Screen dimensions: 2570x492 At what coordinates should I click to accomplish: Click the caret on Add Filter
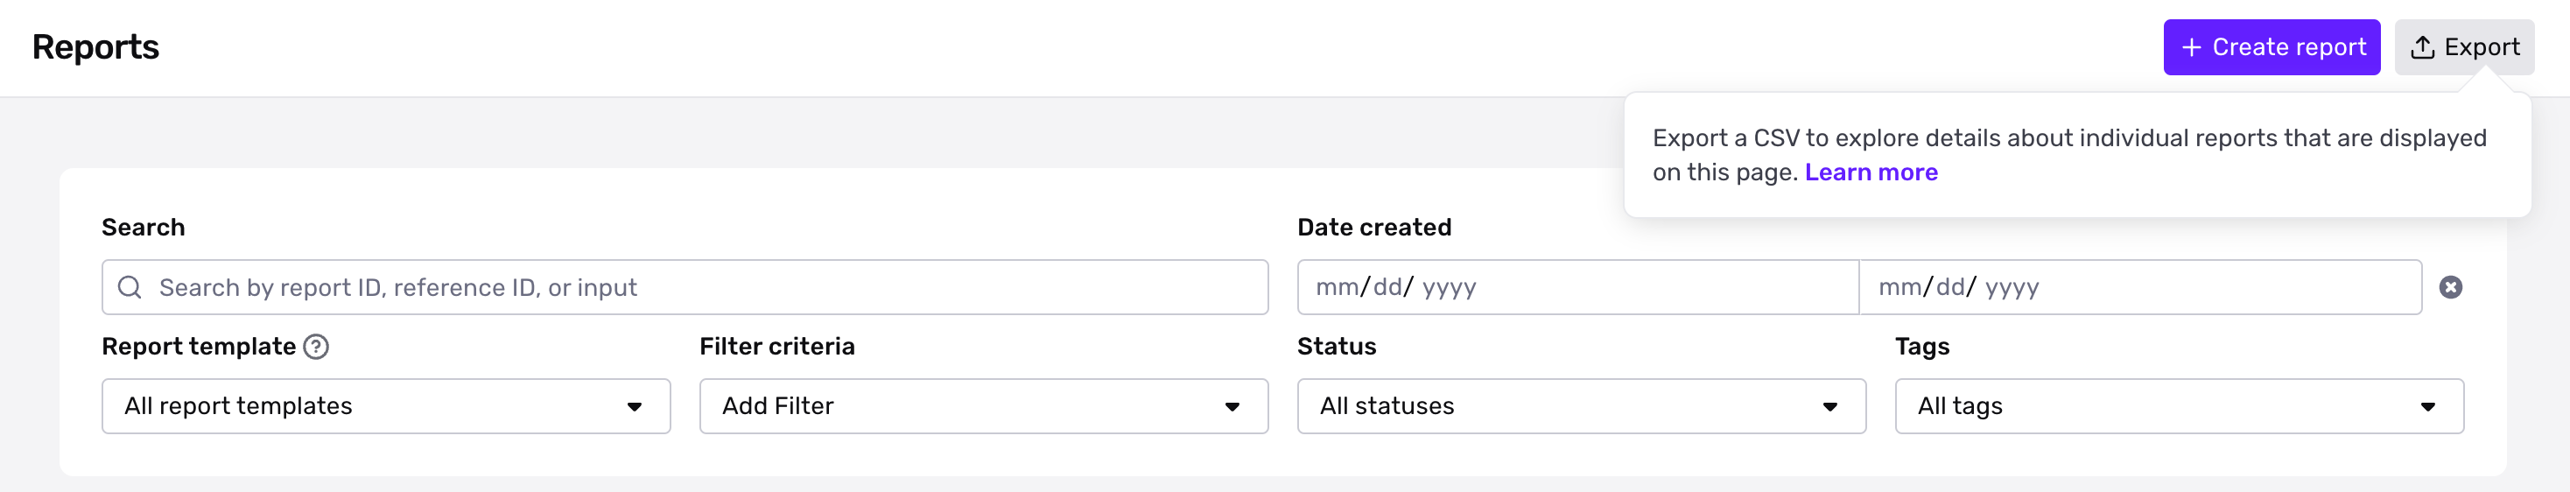click(x=1232, y=407)
